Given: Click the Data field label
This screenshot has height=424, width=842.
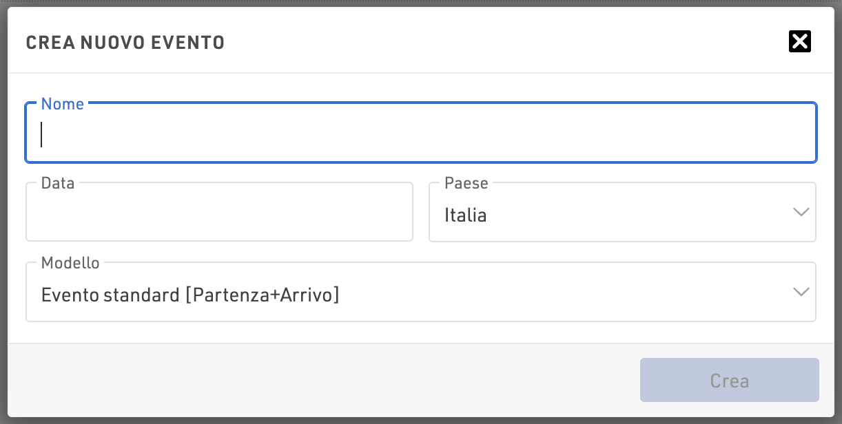Looking at the screenshot, I should (x=58, y=183).
